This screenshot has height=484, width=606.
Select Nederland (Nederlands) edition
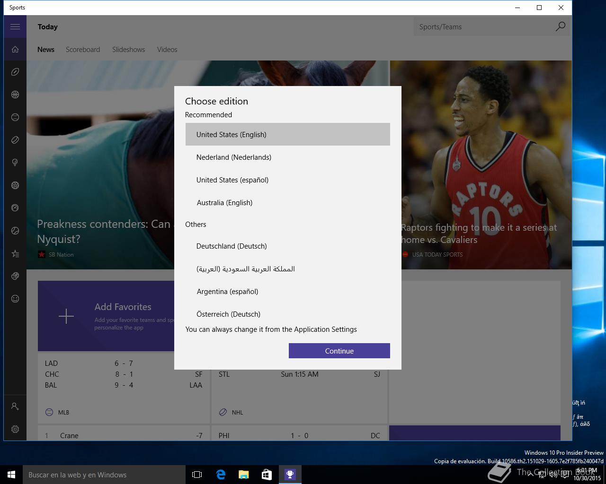(287, 157)
